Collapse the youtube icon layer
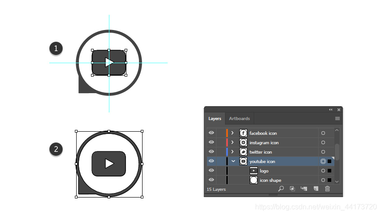The width and height of the screenshot is (381, 215). [x=233, y=161]
